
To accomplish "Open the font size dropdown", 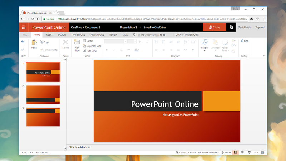I will (135, 42).
